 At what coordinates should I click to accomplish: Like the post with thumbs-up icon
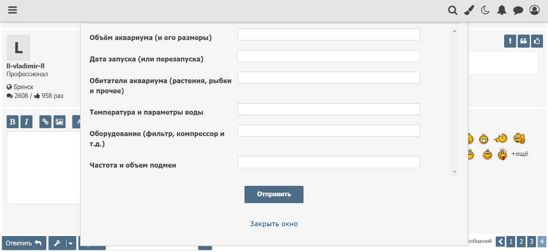click(537, 41)
